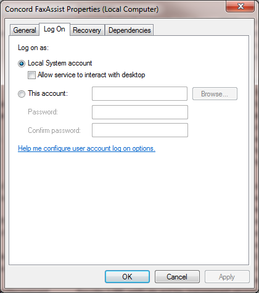Screen dimensions: 259x293
Task: Click the 'Log on as:' label
Action: coord(33,48)
